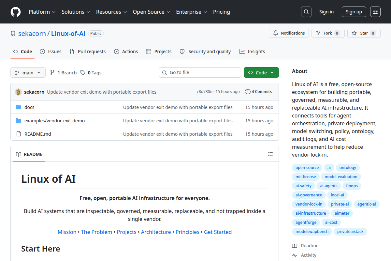Open the Projects anchor link in README
Screen dimensions: 391x261
126,232
